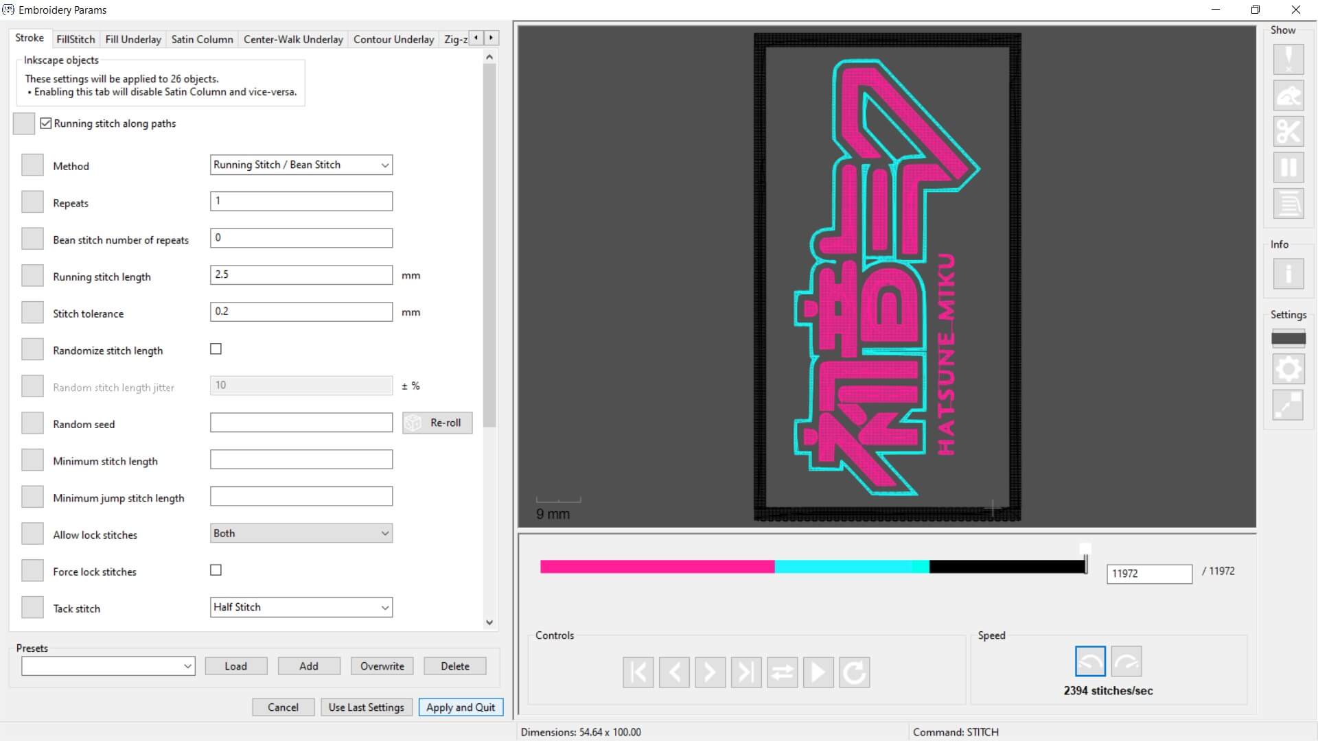Open background color swatch under Settings
Screen dimensions: 1318x741
point(1288,338)
